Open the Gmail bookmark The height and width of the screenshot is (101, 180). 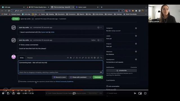4,14
